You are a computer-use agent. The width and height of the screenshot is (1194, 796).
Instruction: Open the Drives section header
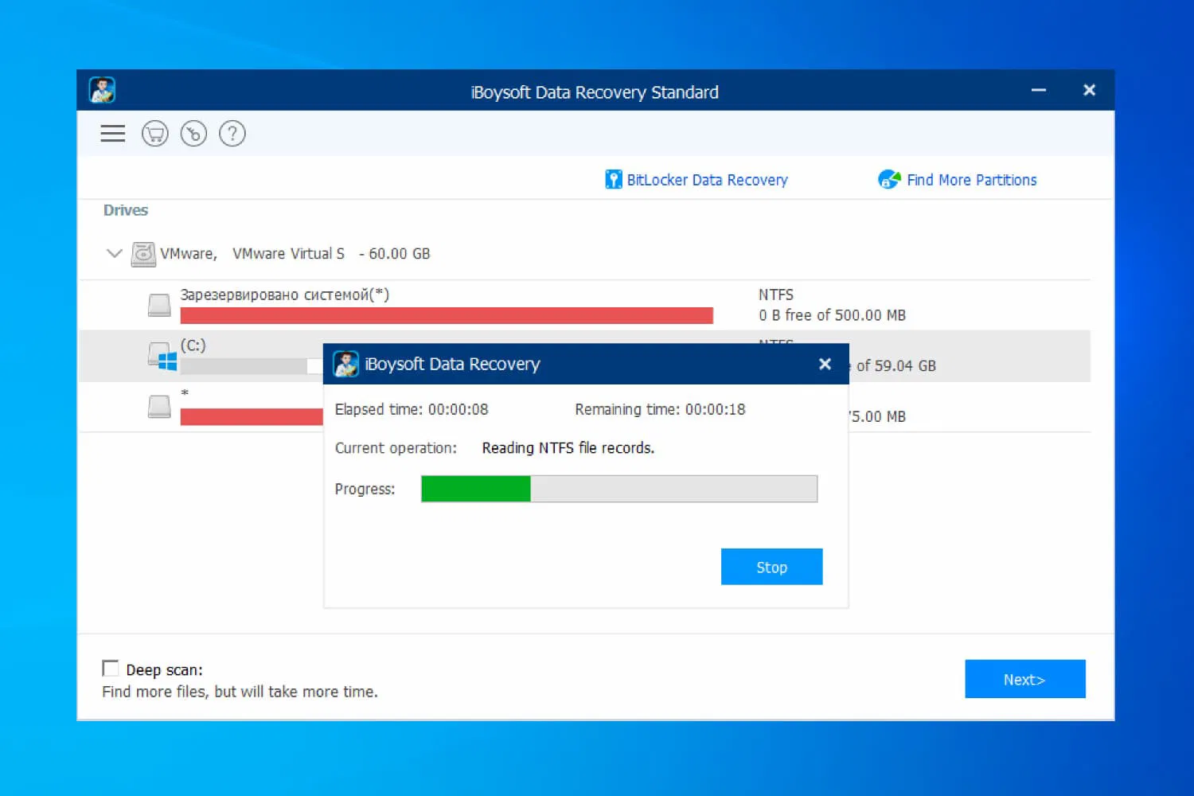click(x=125, y=210)
